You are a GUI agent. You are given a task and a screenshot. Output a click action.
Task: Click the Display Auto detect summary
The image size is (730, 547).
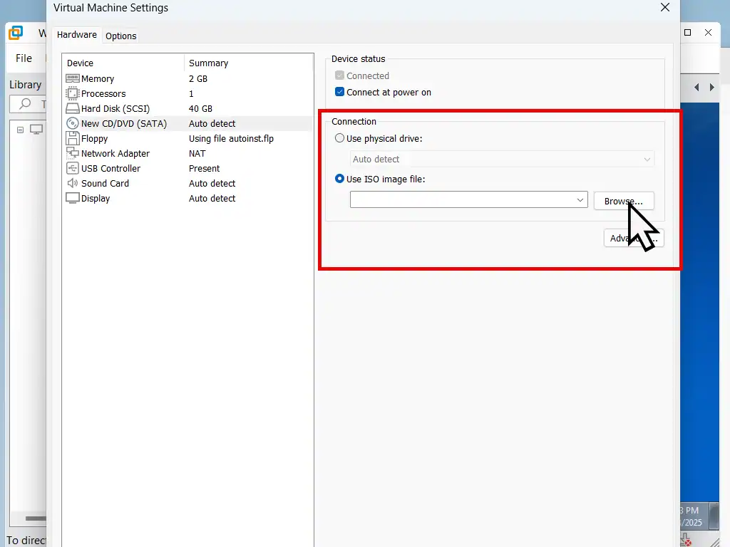pos(212,198)
